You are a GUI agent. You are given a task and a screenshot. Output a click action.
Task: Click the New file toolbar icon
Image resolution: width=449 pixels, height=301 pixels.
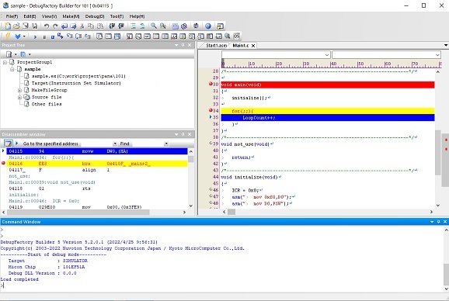pyautogui.click(x=8, y=26)
